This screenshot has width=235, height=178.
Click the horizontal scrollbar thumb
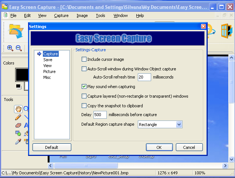point(86,165)
